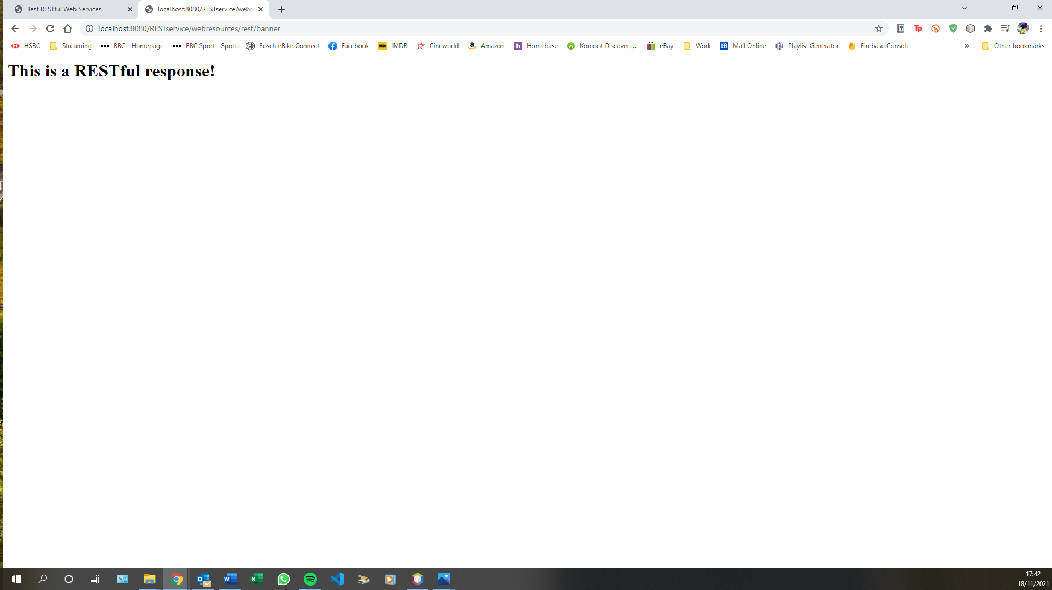Switch to Test RESTful Web Services tab
The image size is (1052, 590).
(x=71, y=9)
